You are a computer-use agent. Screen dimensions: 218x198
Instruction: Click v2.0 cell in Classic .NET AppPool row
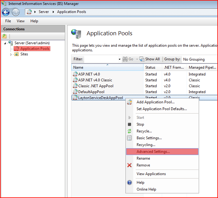(167, 86)
